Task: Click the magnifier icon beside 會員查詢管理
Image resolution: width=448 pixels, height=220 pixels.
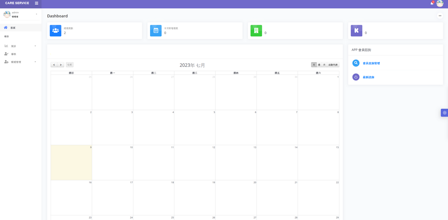Action: tap(356, 63)
